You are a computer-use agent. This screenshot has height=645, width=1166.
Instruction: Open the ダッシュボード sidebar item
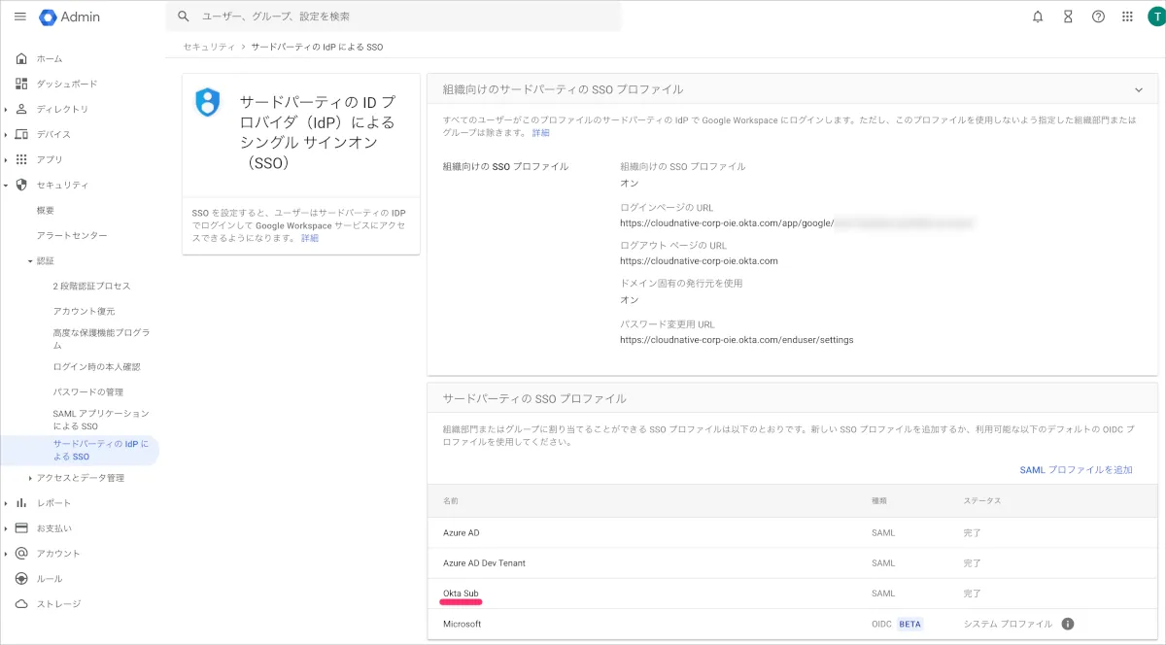click(66, 84)
